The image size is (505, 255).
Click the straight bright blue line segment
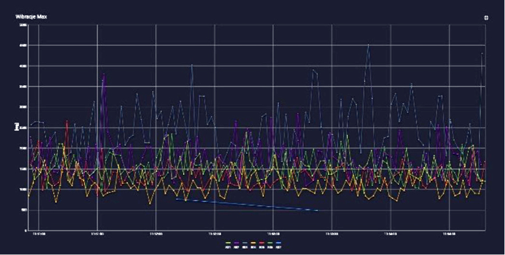click(x=247, y=205)
